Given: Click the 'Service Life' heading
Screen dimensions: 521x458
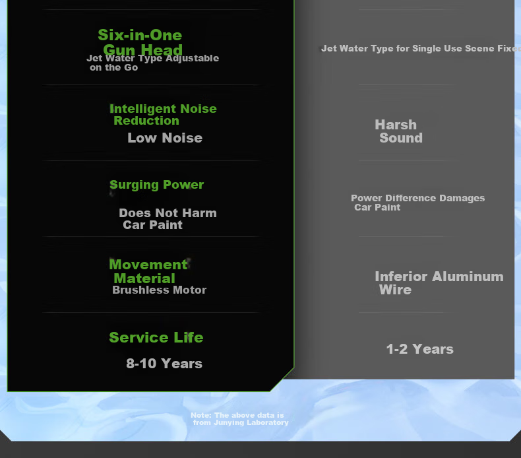Looking at the screenshot, I should click(x=156, y=337).
